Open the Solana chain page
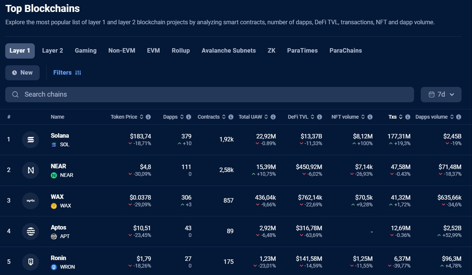 click(60, 136)
